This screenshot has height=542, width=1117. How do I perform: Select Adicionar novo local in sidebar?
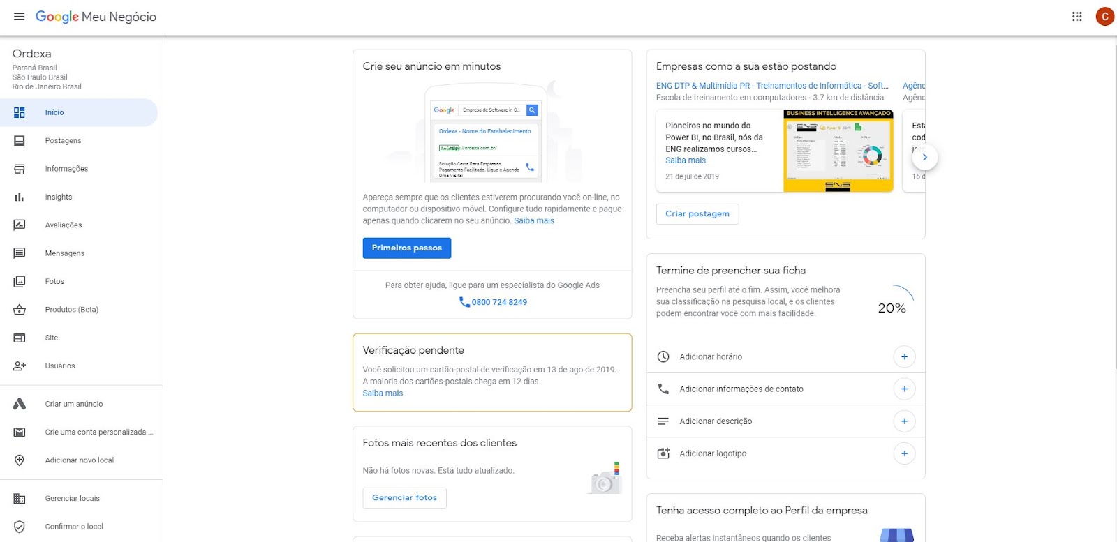[79, 460]
